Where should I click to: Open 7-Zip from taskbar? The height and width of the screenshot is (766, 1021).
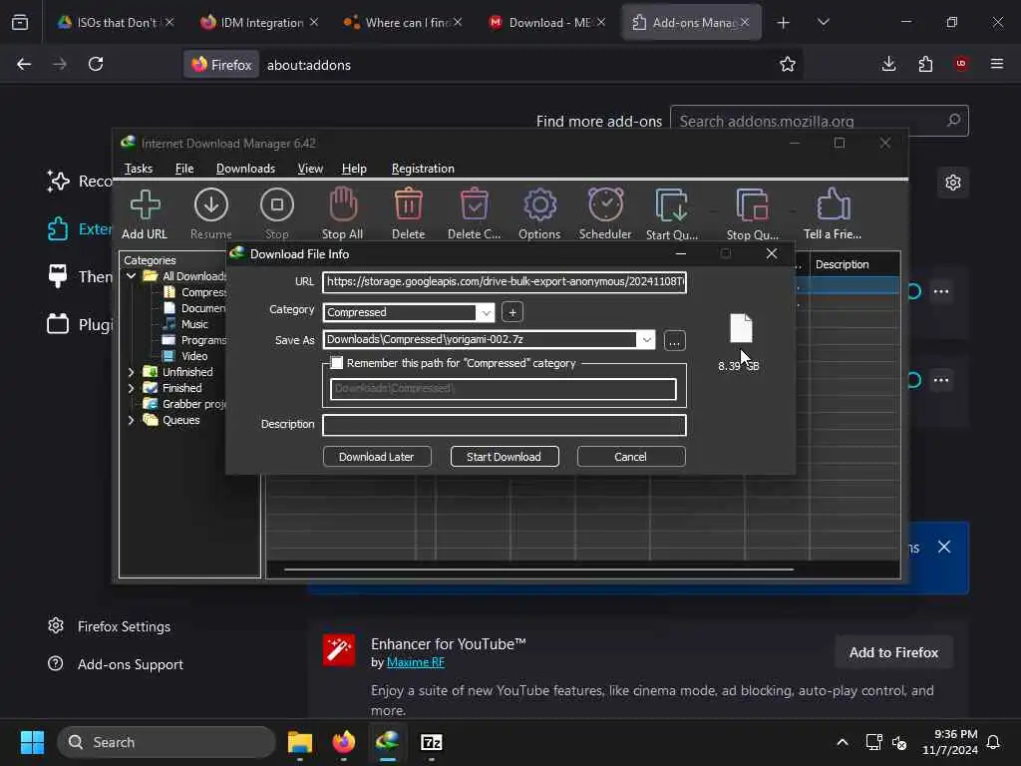[x=431, y=742]
